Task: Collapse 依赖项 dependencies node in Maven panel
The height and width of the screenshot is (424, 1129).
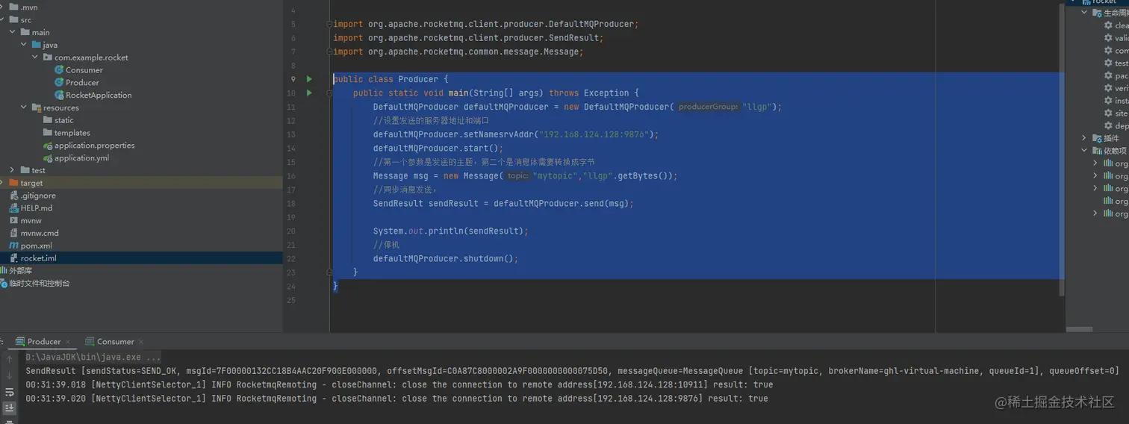Action: [x=1085, y=151]
